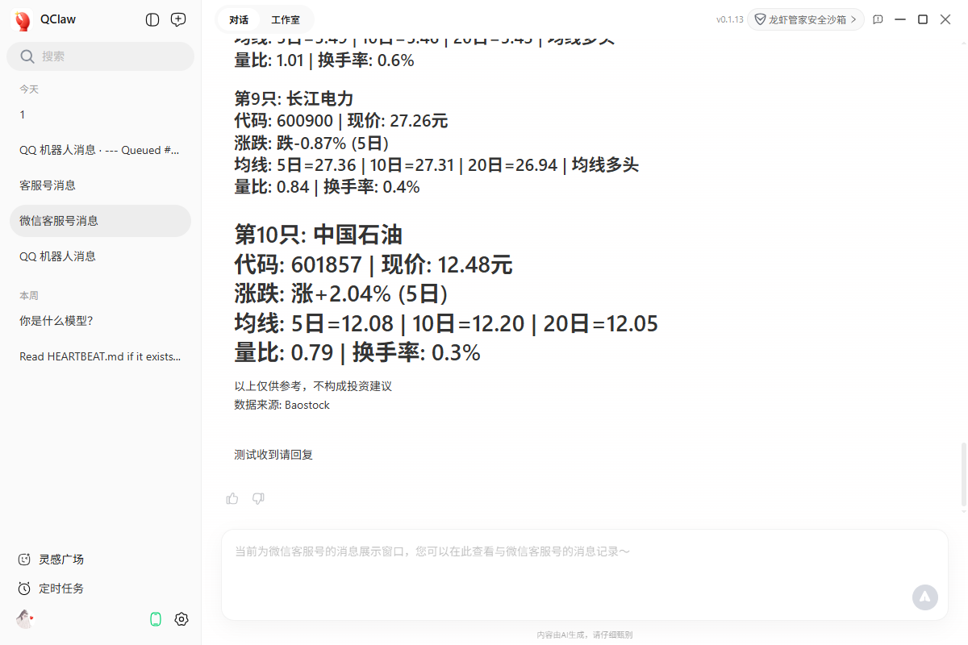This screenshot has width=968, height=645.
Task: Open 灵感广场 from the sidebar
Action: [x=52, y=560]
